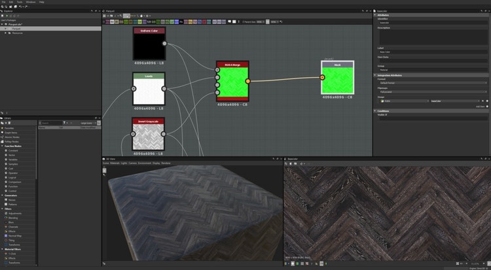Click the Levels node output connector

pyautogui.click(x=164, y=88)
